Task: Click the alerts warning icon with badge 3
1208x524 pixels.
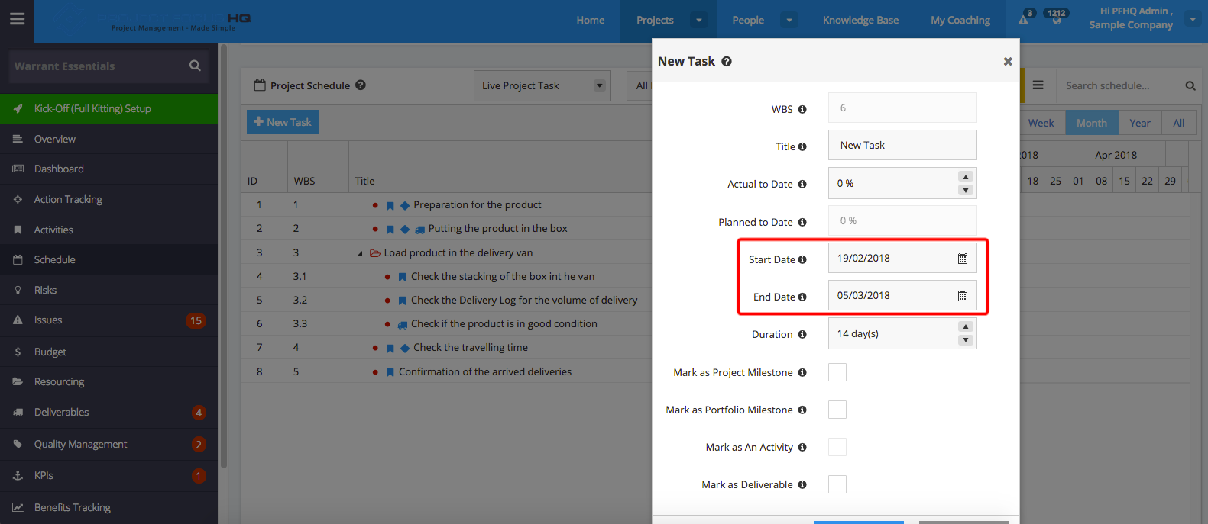Action: (x=1024, y=19)
